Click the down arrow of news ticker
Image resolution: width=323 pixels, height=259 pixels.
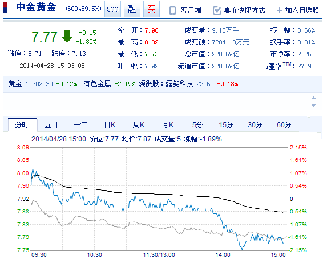313,105
